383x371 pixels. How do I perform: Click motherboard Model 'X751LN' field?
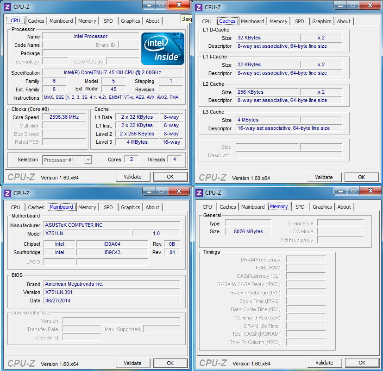click(x=88, y=233)
